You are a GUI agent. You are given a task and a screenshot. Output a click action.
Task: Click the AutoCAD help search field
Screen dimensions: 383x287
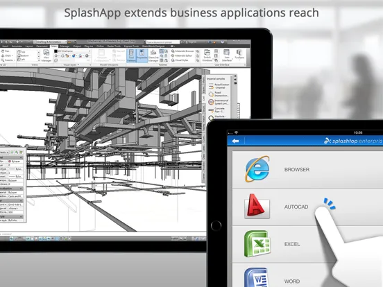pyautogui.click(x=162, y=42)
